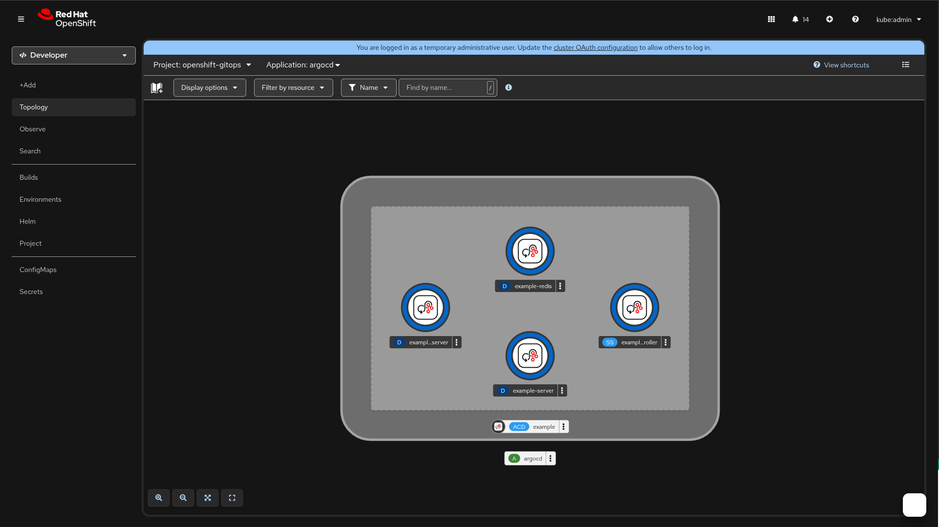Click the info icon beside search field

tap(509, 87)
